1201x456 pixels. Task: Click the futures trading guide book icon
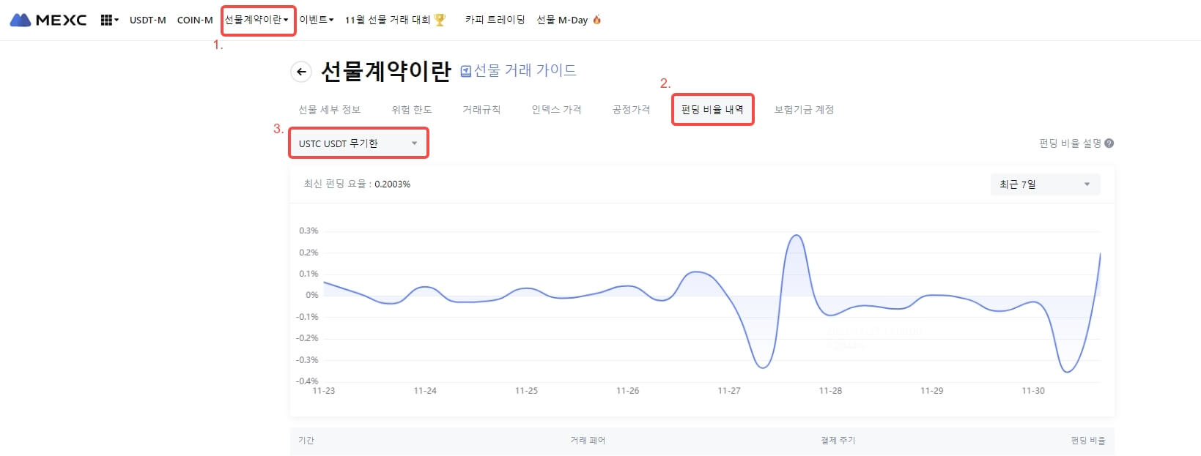tap(465, 71)
